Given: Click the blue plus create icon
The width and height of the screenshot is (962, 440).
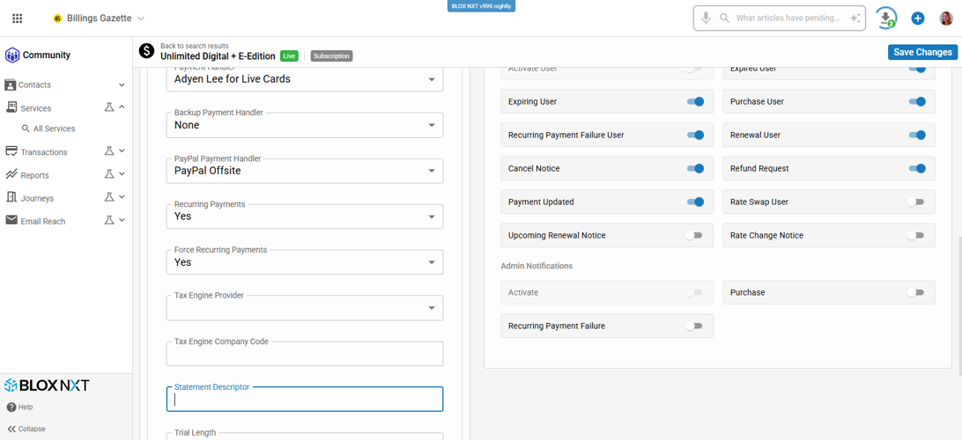Looking at the screenshot, I should [917, 18].
